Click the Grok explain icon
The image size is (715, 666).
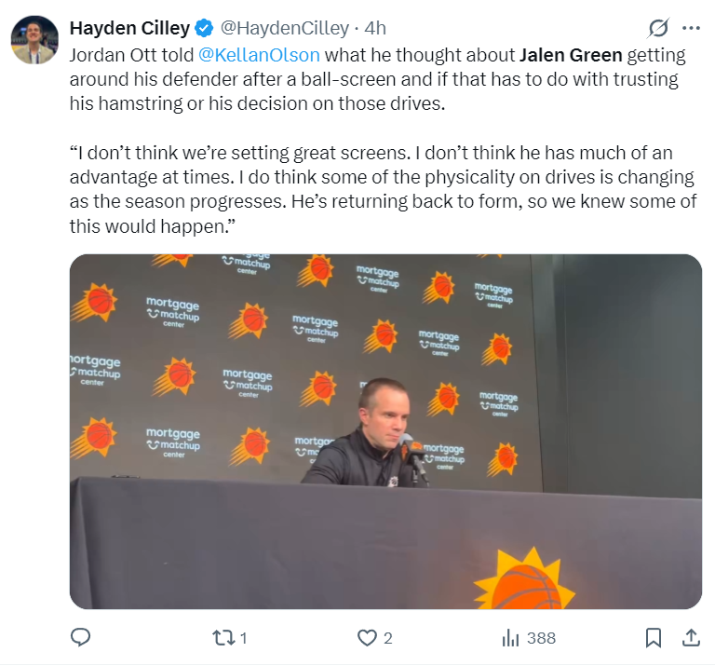tap(658, 28)
